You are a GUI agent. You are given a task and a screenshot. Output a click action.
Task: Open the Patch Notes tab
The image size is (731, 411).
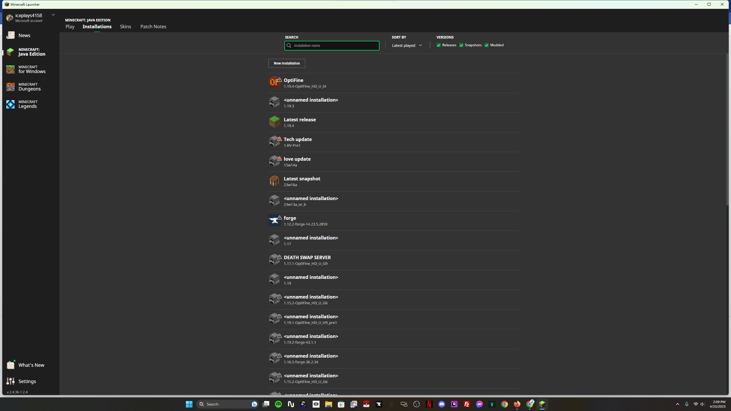click(x=153, y=27)
